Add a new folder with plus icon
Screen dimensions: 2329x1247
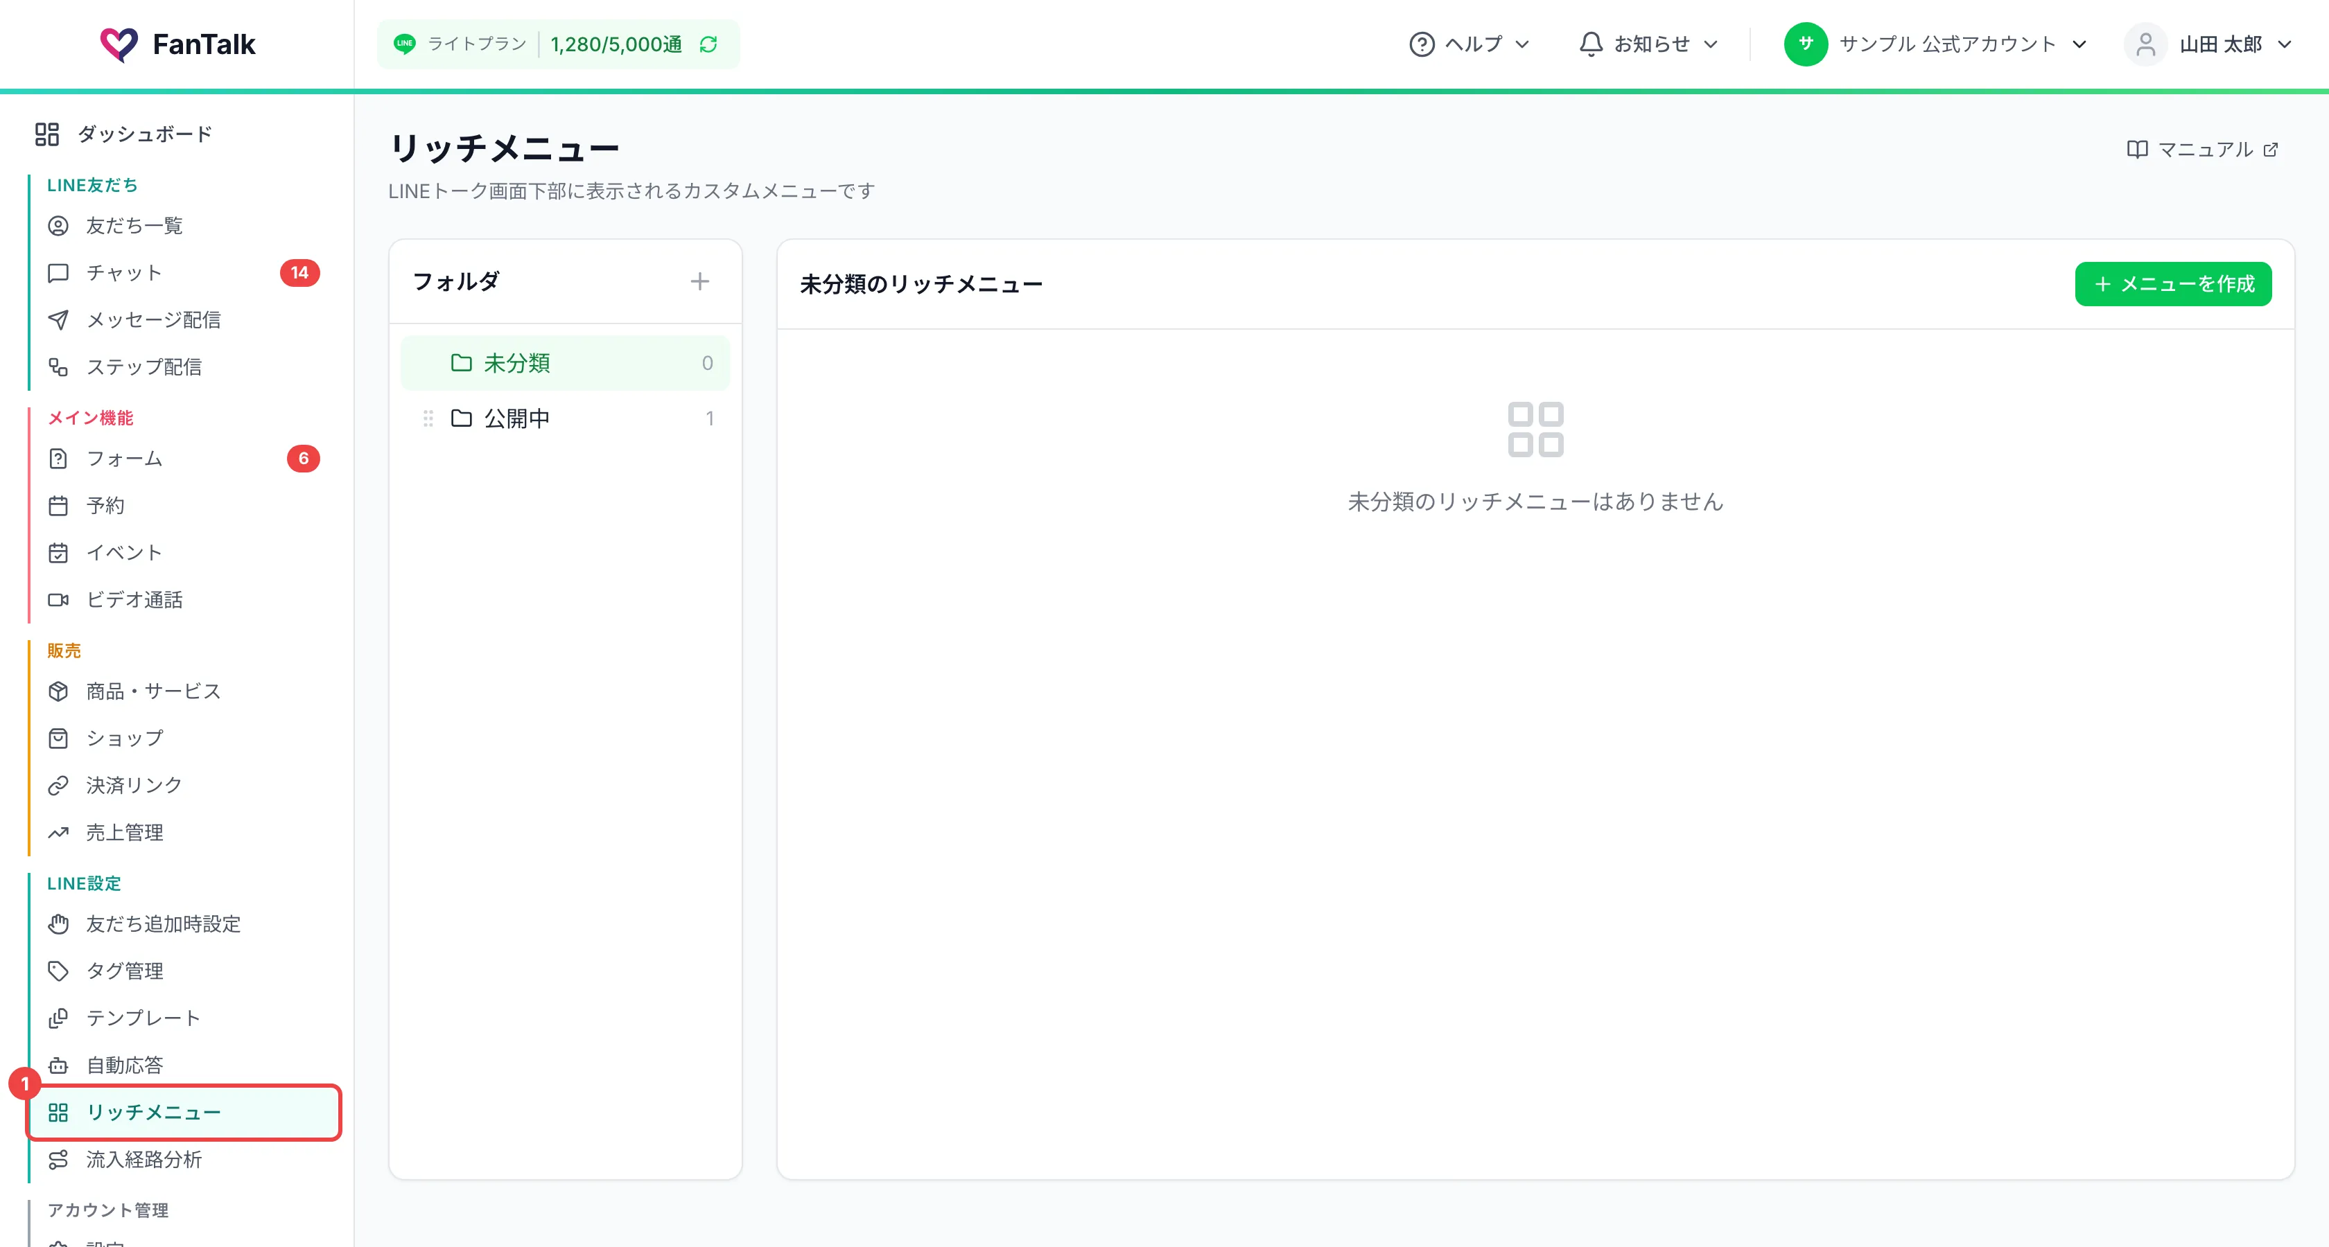click(700, 282)
